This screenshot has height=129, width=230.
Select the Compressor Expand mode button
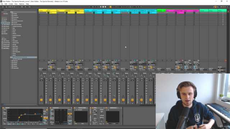coord(70,117)
